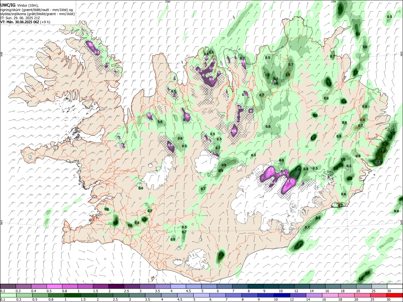This screenshot has height=302, width=403.
Task: Click the deep blue rain swatch labeled 10
Action: tap(281, 295)
